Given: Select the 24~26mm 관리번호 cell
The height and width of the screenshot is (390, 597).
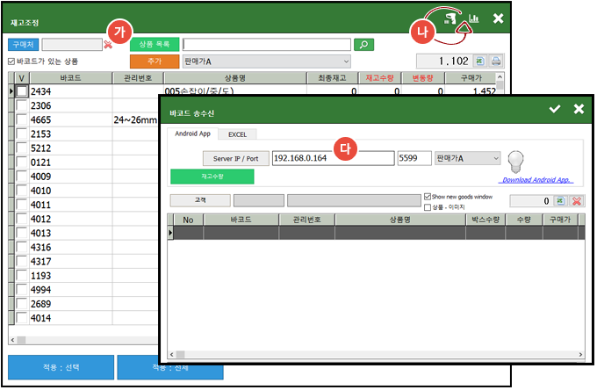Looking at the screenshot, I should (x=135, y=119).
